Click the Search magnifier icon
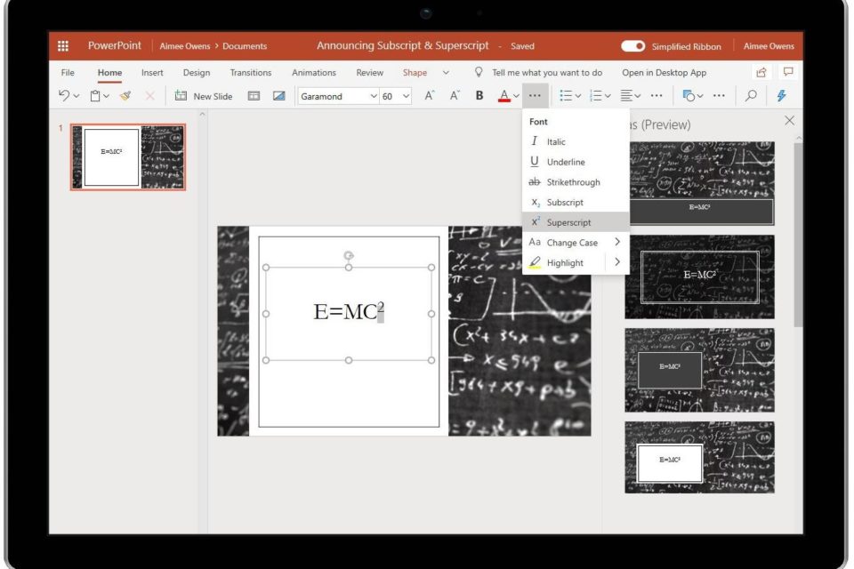 tap(751, 96)
